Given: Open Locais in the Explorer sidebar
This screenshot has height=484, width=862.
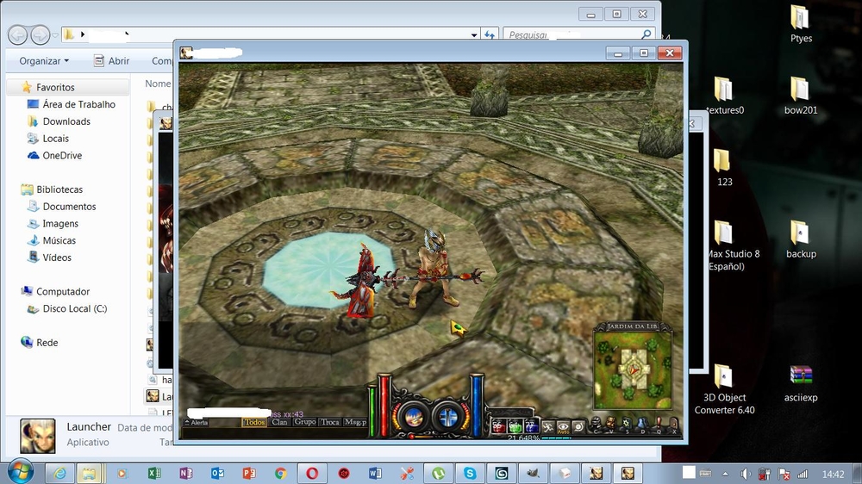Looking at the screenshot, I should 55,139.
